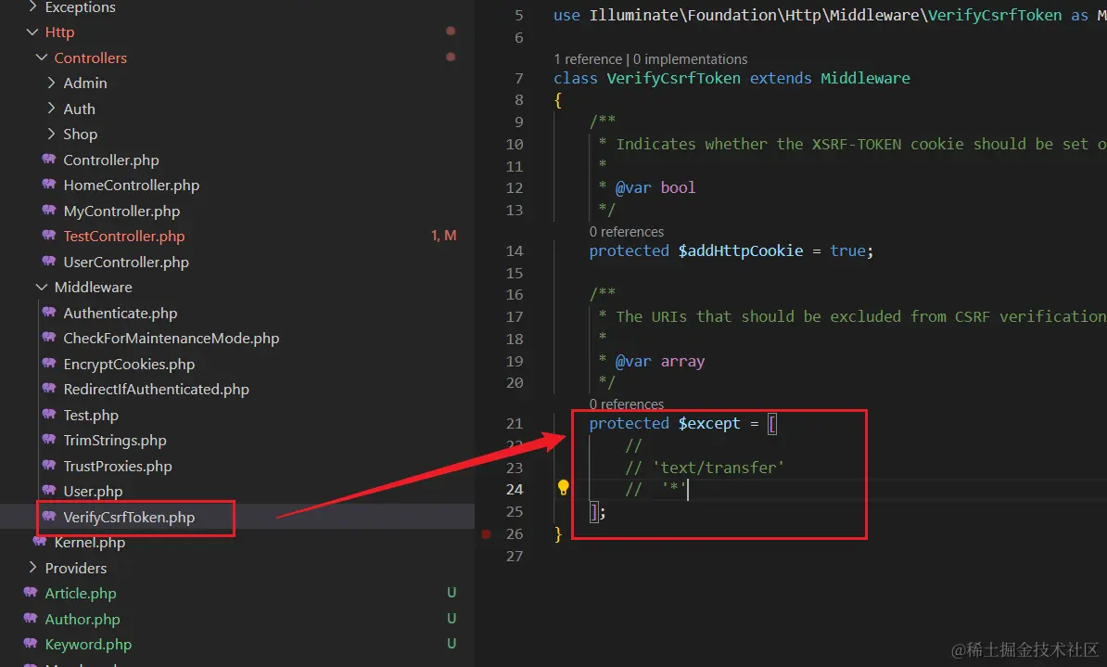This screenshot has height=667, width=1107.
Task: Click the PHP icon beside Controller.php
Action: 49,159
